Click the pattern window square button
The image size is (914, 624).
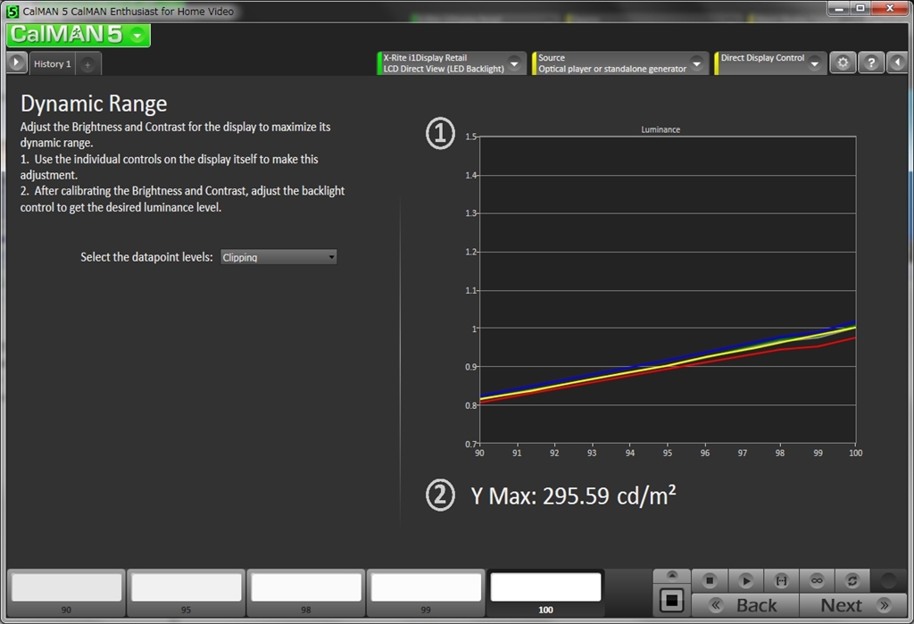671,600
